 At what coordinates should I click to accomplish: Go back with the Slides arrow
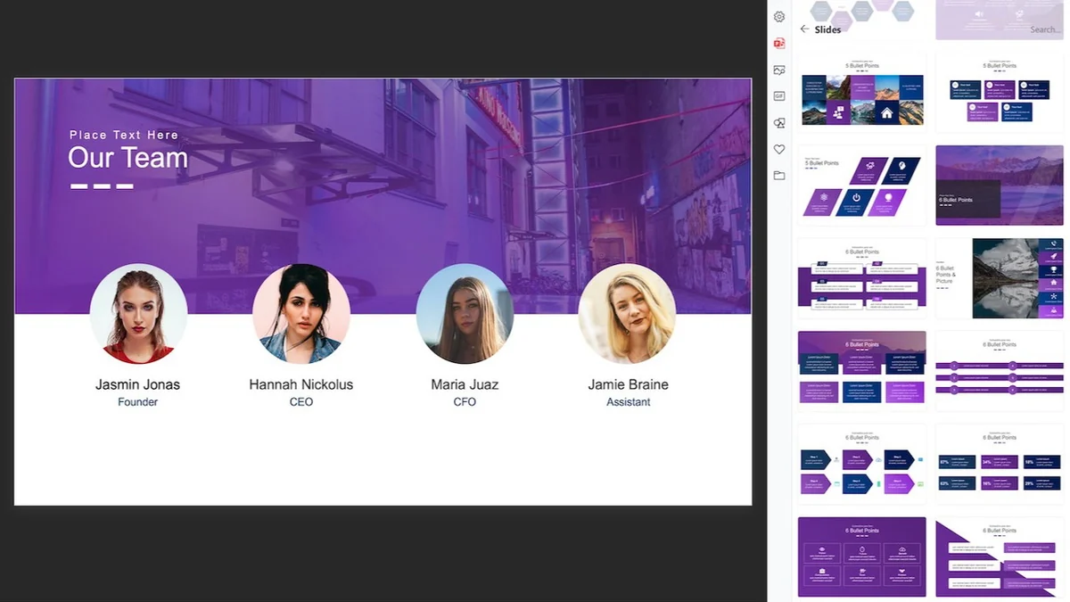(x=804, y=29)
